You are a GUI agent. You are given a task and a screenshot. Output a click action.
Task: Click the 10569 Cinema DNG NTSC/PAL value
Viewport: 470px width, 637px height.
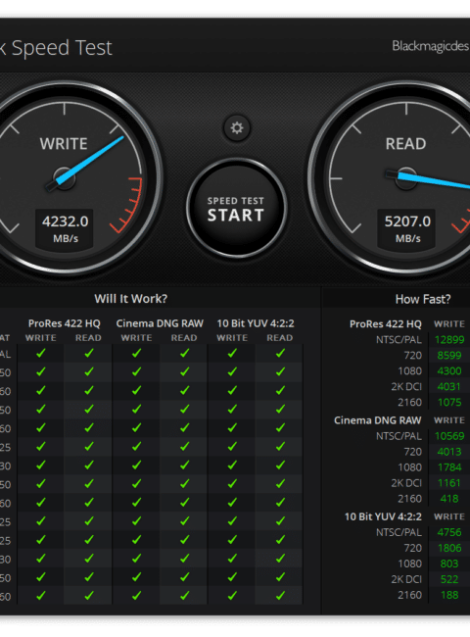(449, 436)
